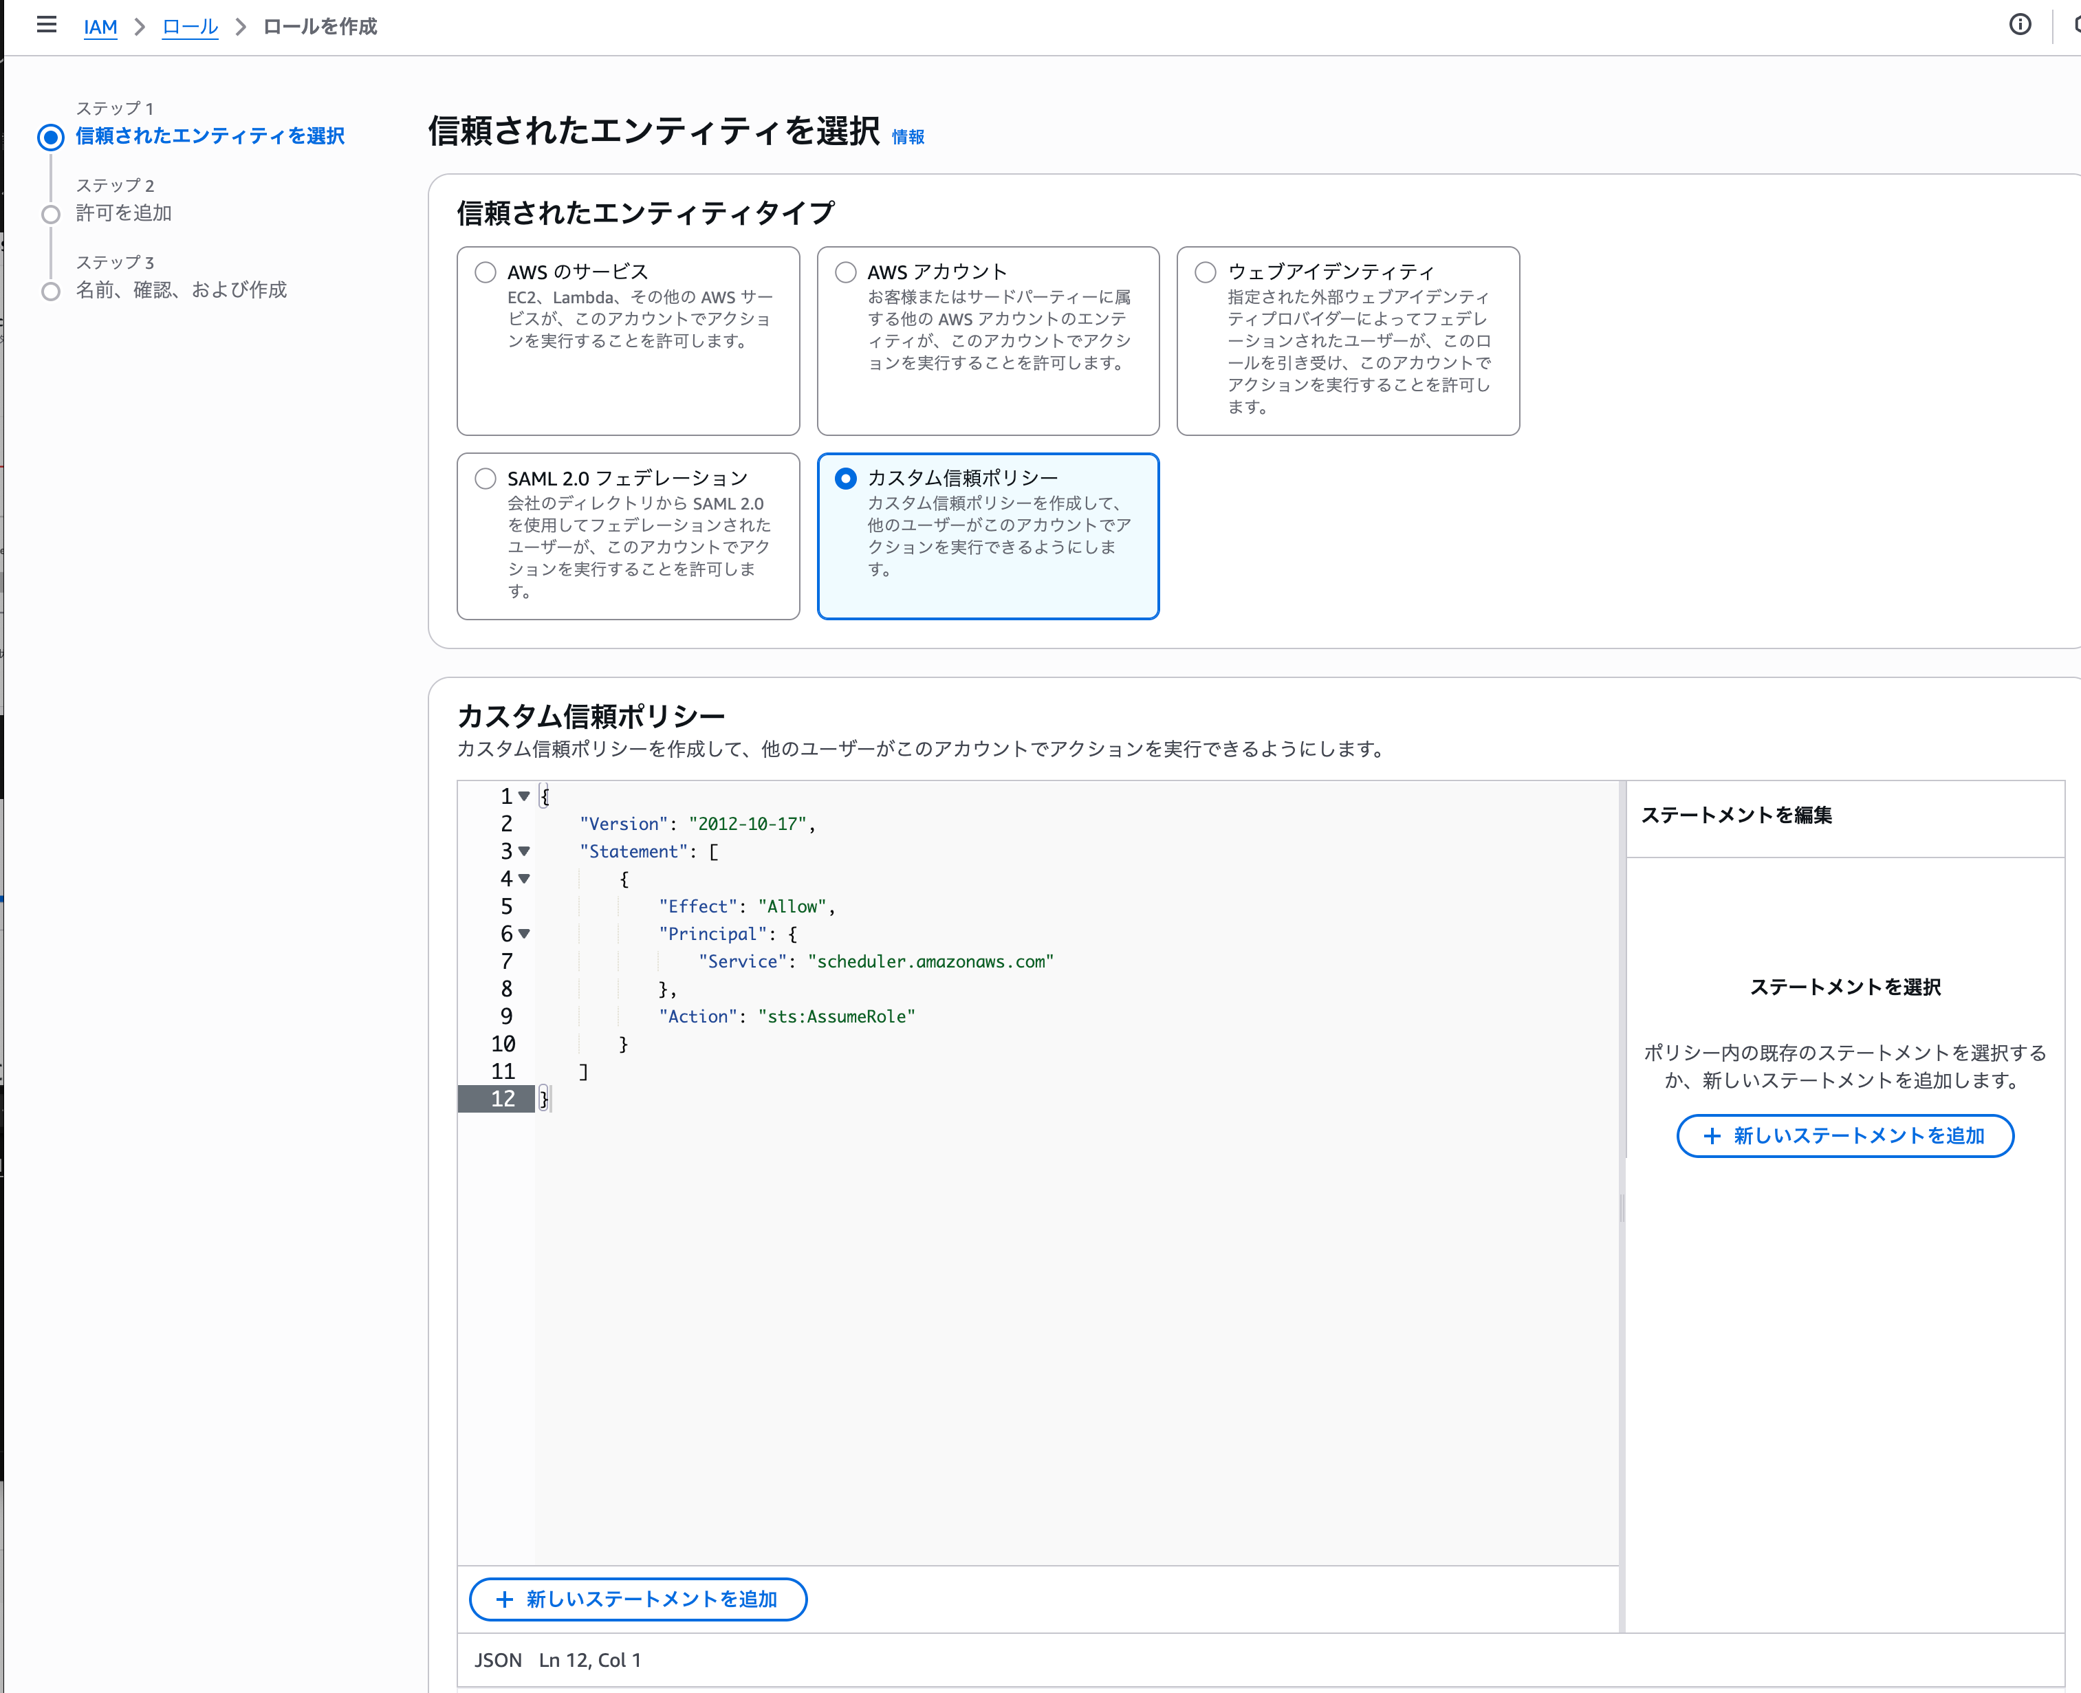Go to ステップ 2 許可を追加
Viewport: 2081px width, 1693px height.
point(124,212)
